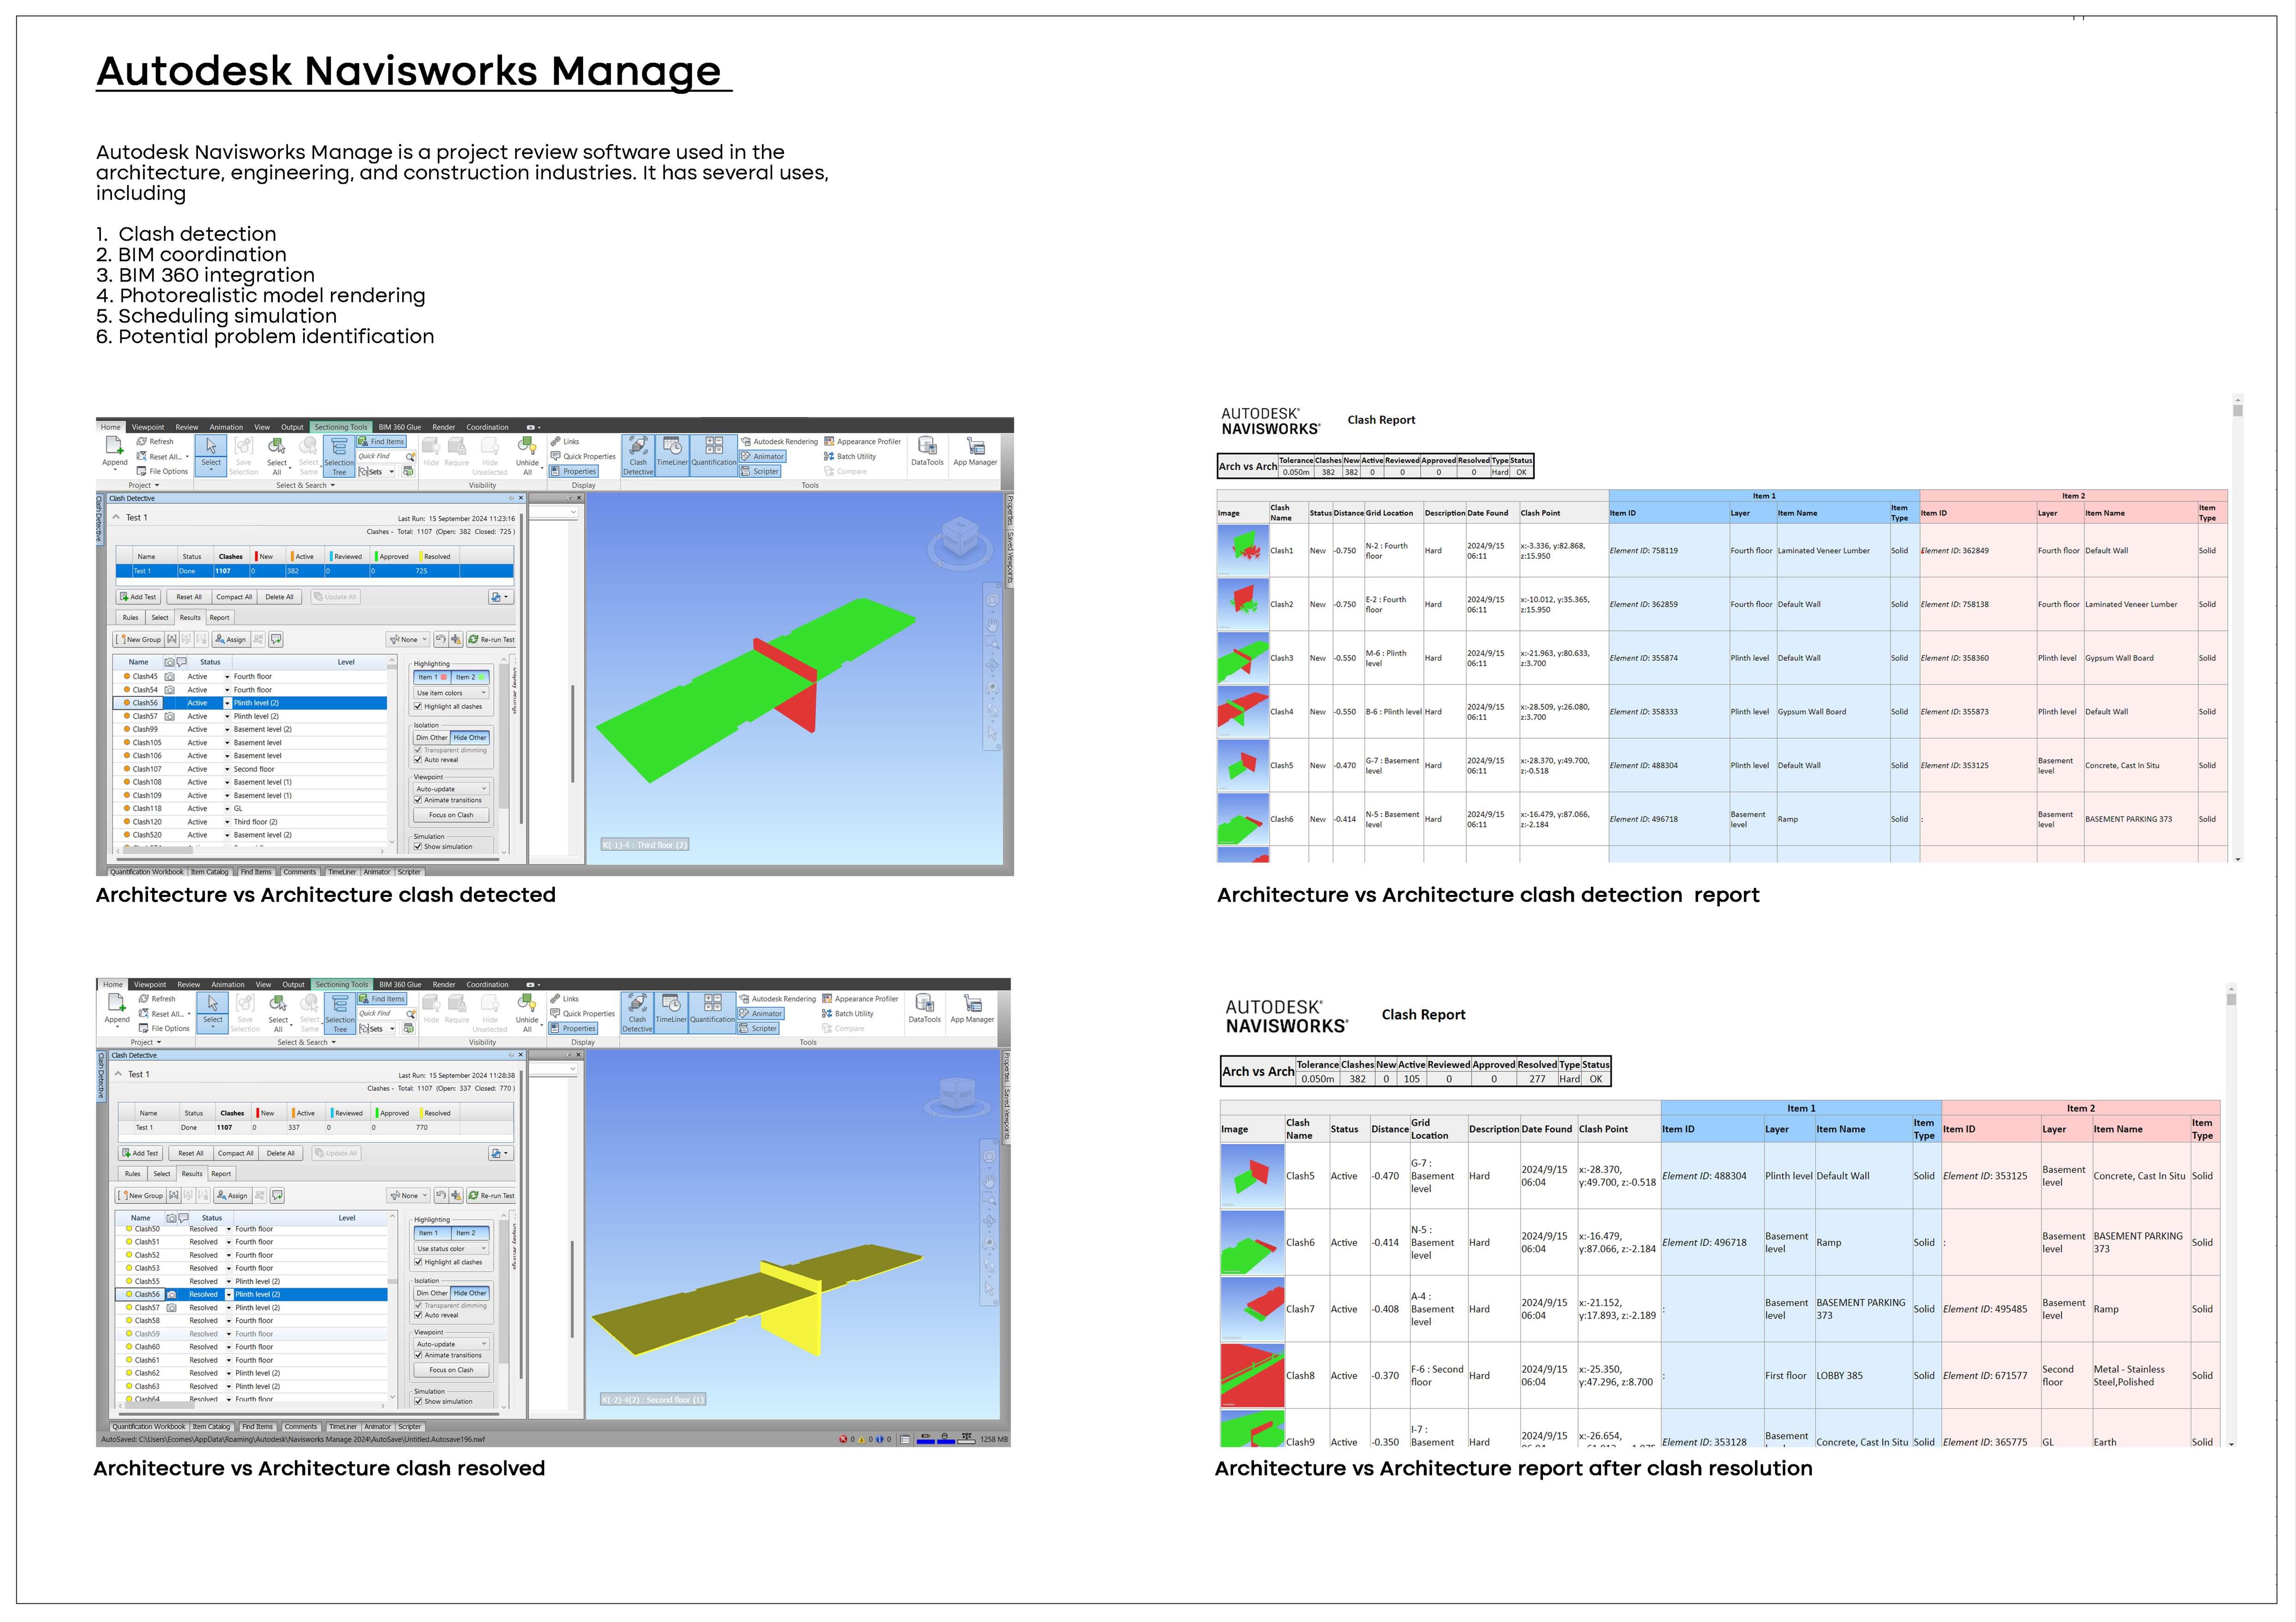Toggle Highlight all clashes under Use item colors
Image resolution: width=2296 pixels, height=1622 pixels.
[419, 706]
